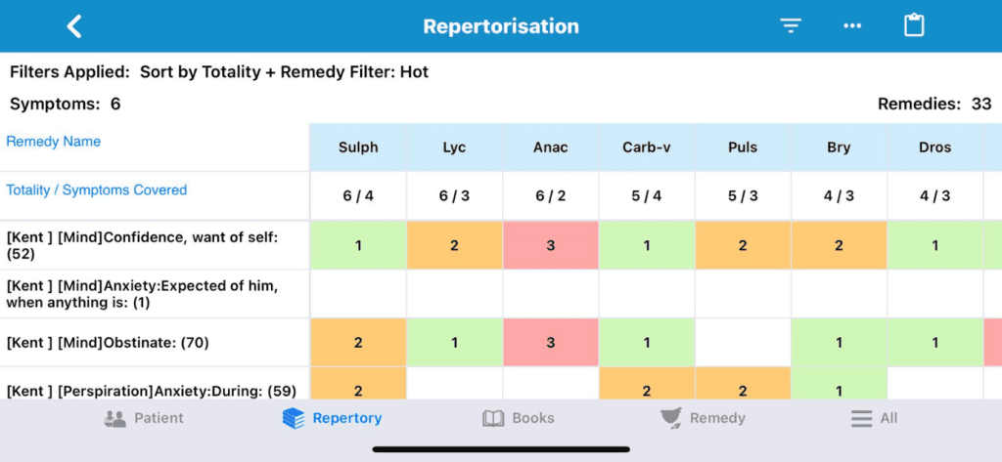Open the sort and filter icon
The height and width of the screenshot is (462, 1002).
click(x=791, y=26)
